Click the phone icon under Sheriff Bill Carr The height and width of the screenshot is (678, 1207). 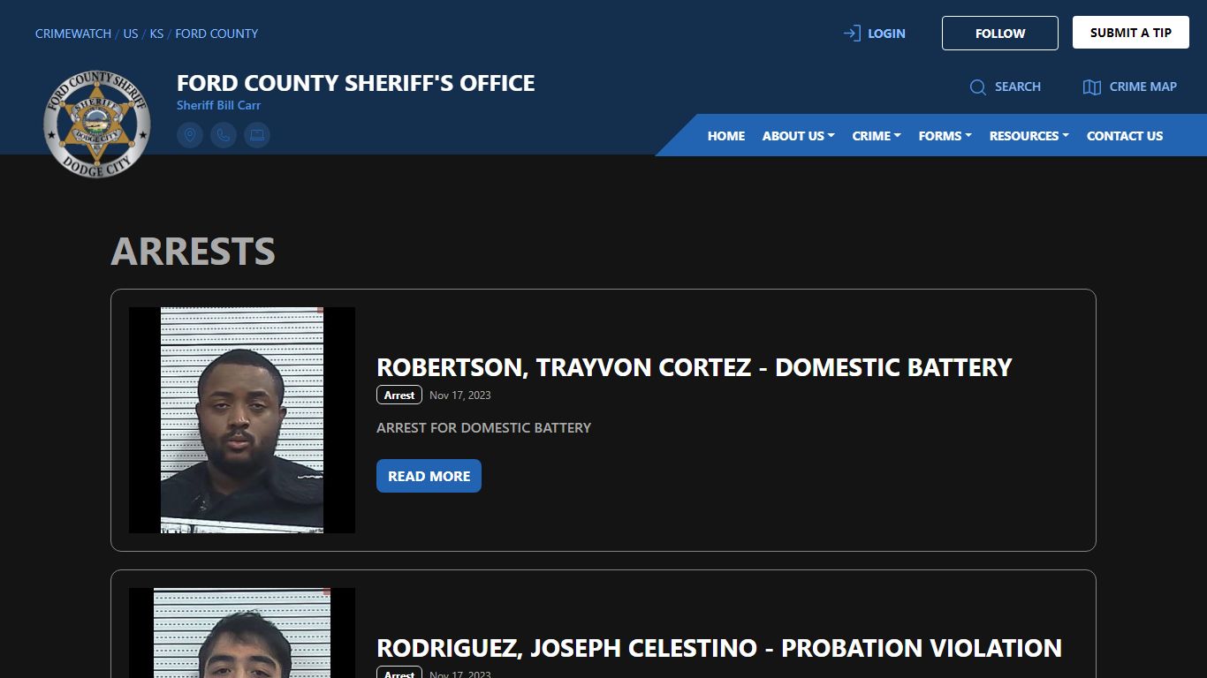(224, 135)
